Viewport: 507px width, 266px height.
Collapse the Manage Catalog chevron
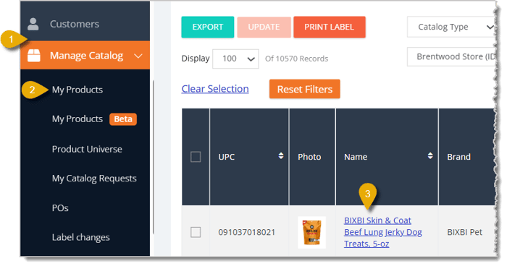[138, 56]
